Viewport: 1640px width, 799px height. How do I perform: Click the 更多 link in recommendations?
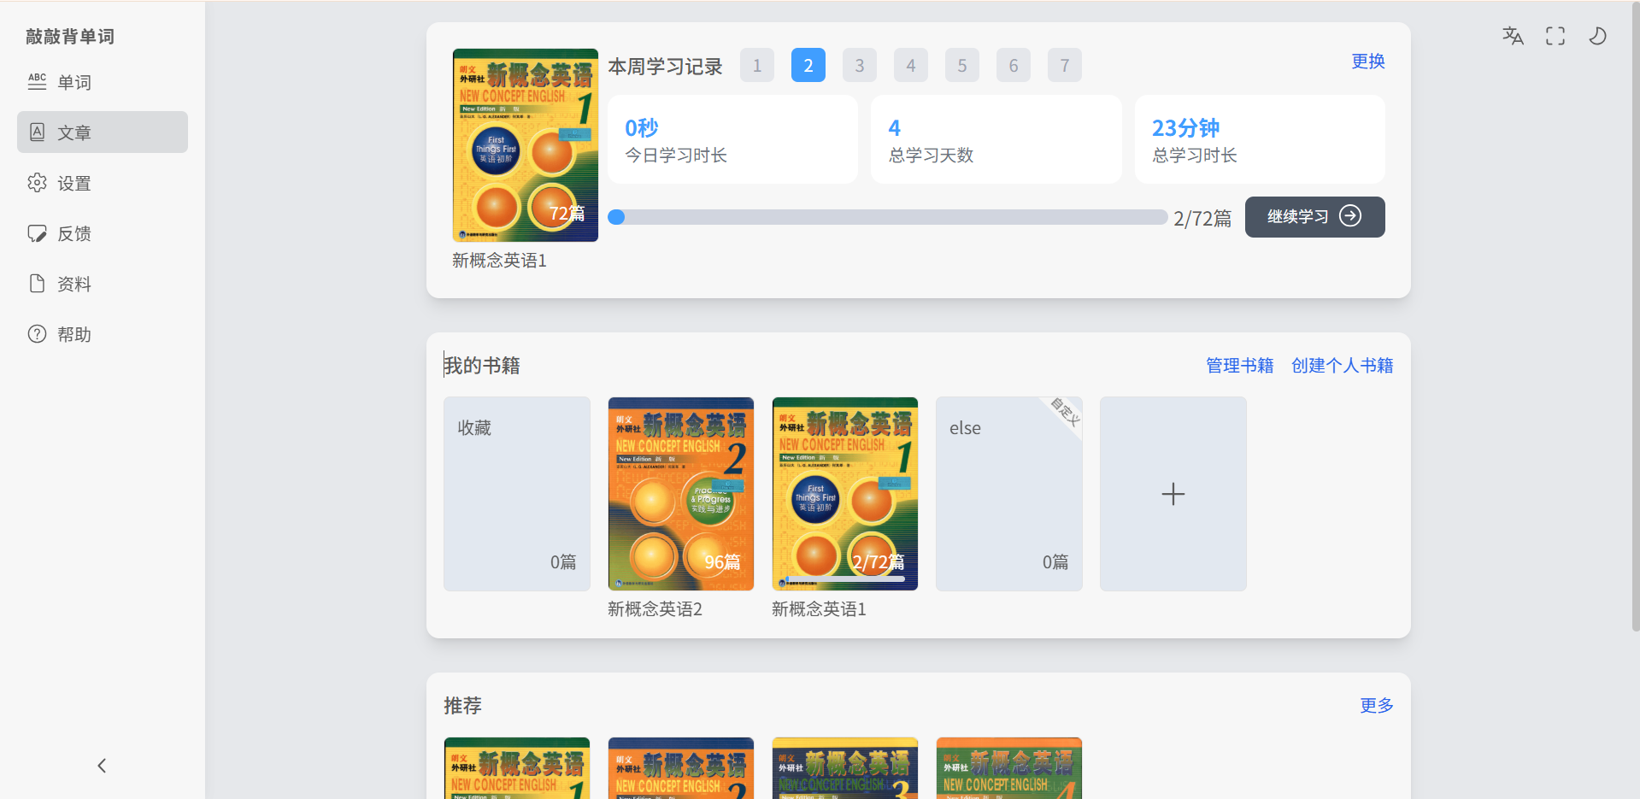tap(1377, 706)
